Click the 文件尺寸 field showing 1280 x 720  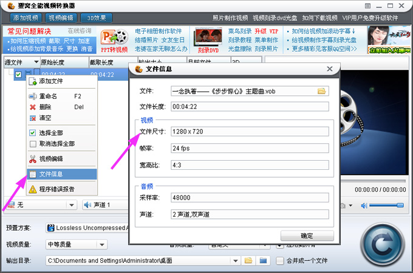click(x=250, y=132)
